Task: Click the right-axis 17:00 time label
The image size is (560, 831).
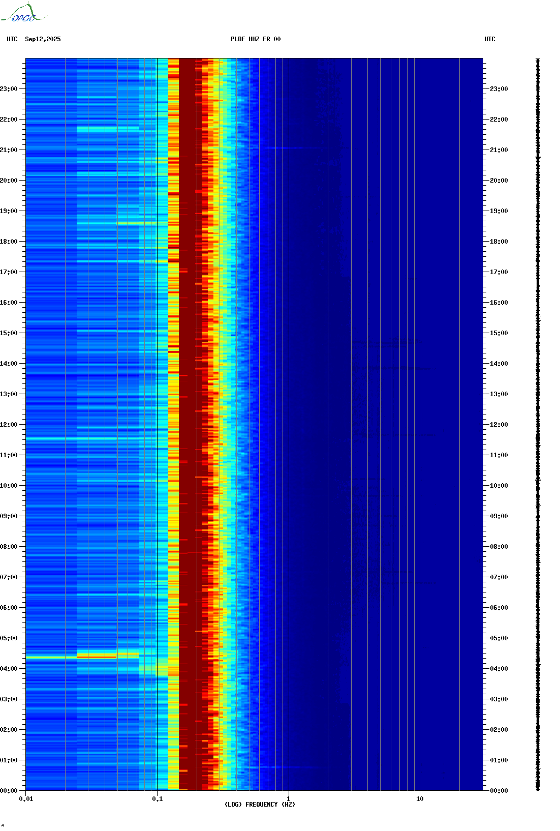Action: point(499,272)
